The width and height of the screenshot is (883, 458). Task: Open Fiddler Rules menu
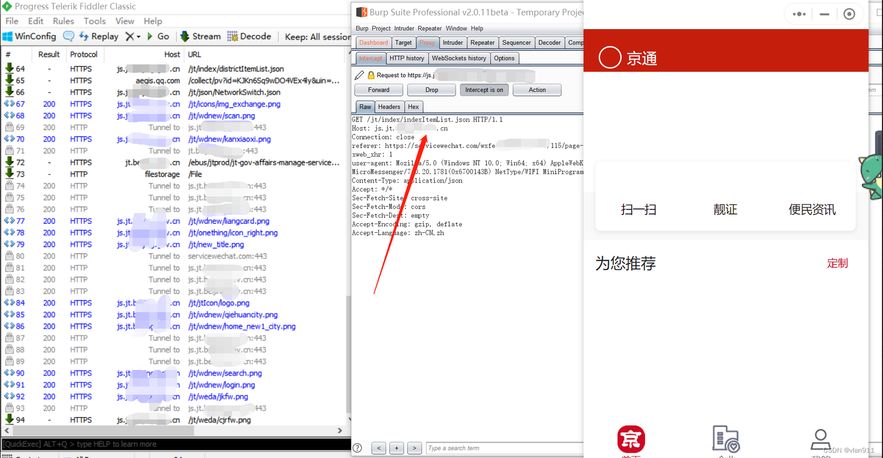point(63,21)
